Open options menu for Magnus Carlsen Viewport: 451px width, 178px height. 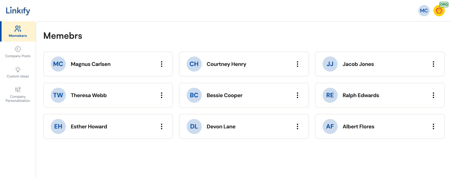[x=162, y=64]
